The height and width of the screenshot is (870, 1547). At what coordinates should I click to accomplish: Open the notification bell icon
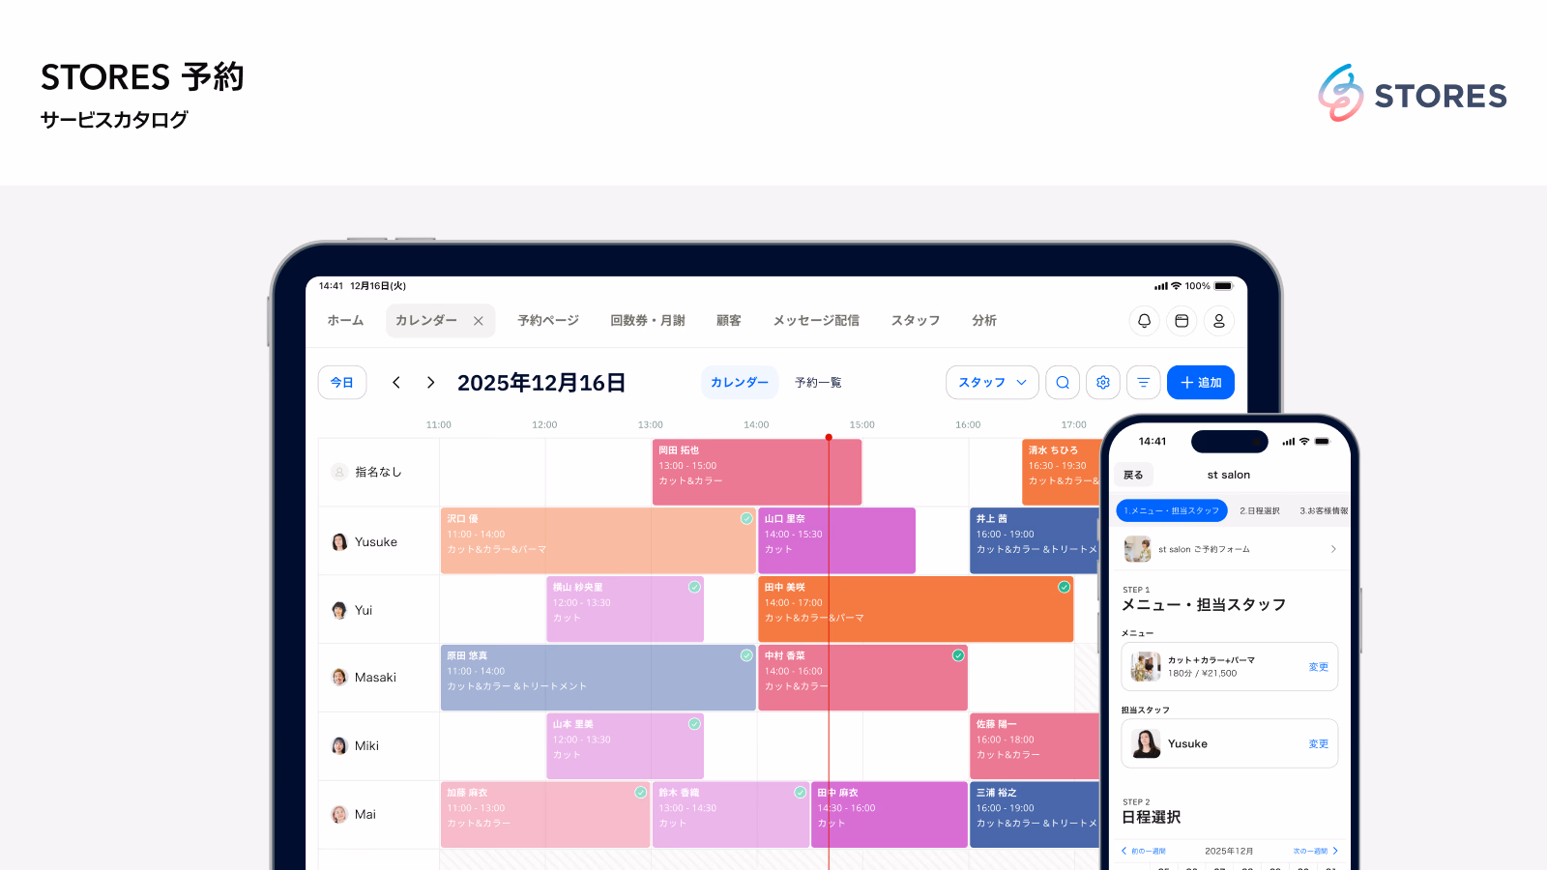click(1144, 320)
